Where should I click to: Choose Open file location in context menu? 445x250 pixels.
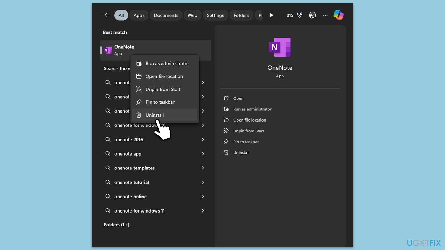164,76
